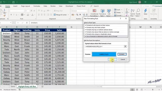Viewport: 162px width, 91px height.
Task: Open the Borders button
Action: [22, 15]
